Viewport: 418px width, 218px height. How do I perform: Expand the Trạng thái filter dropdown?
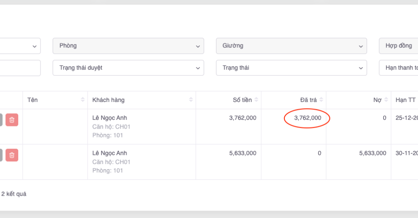pos(291,68)
